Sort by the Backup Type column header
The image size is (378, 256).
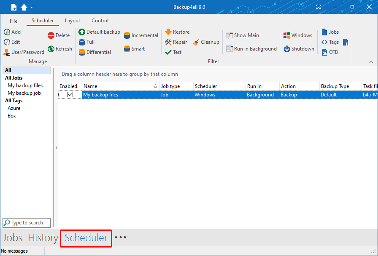coord(340,86)
